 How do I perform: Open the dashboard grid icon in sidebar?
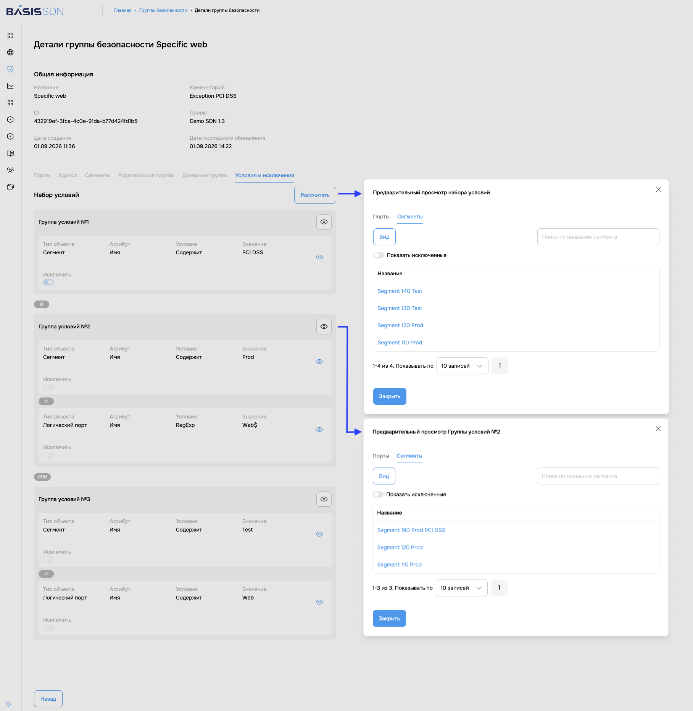[10, 36]
